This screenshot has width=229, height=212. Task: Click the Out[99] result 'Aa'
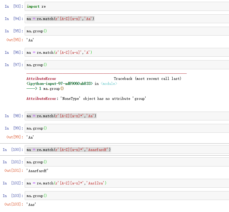[x=30, y=137]
